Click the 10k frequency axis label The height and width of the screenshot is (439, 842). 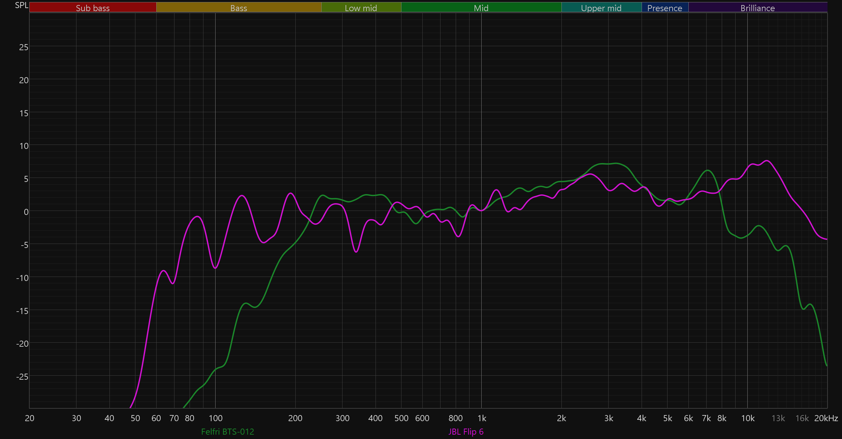tap(748, 418)
